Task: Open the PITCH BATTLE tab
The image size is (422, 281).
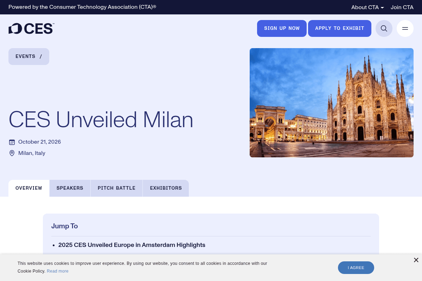Action: 116,188
